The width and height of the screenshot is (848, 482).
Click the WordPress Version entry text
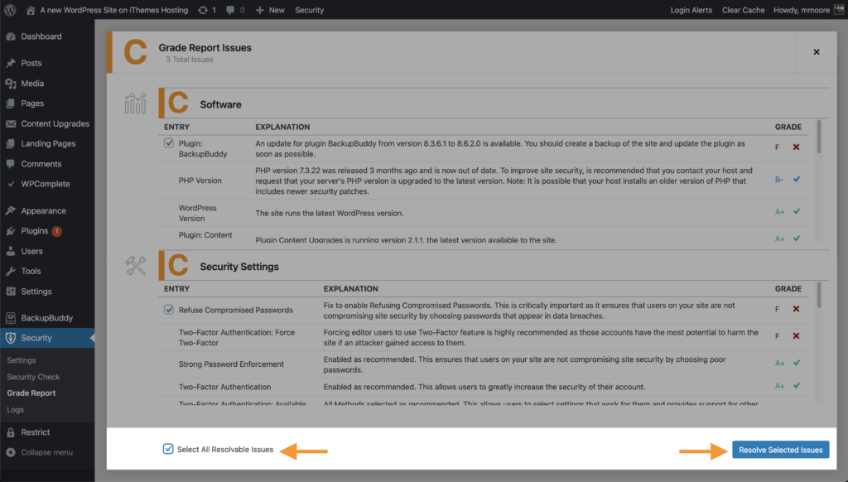coord(198,213)
